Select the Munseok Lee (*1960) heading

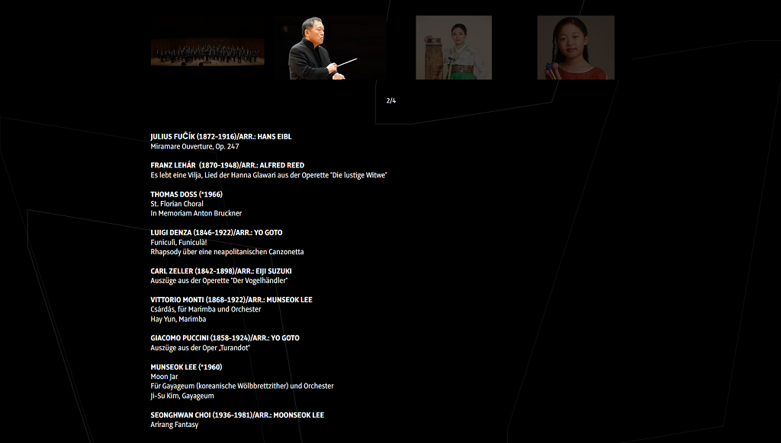(x=186, y=367)
